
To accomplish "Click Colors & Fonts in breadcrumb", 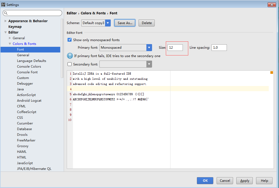I will tap(93, 13).
